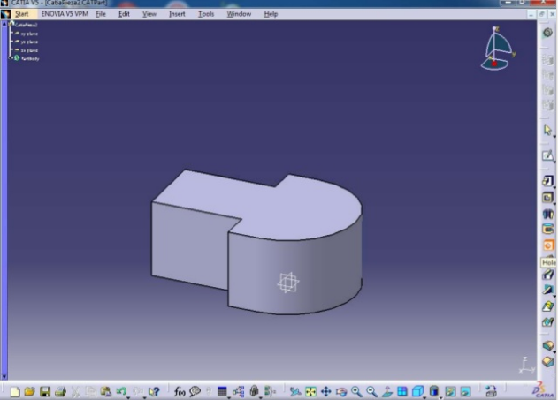Open the Insert menu

(x=177, y=14)
